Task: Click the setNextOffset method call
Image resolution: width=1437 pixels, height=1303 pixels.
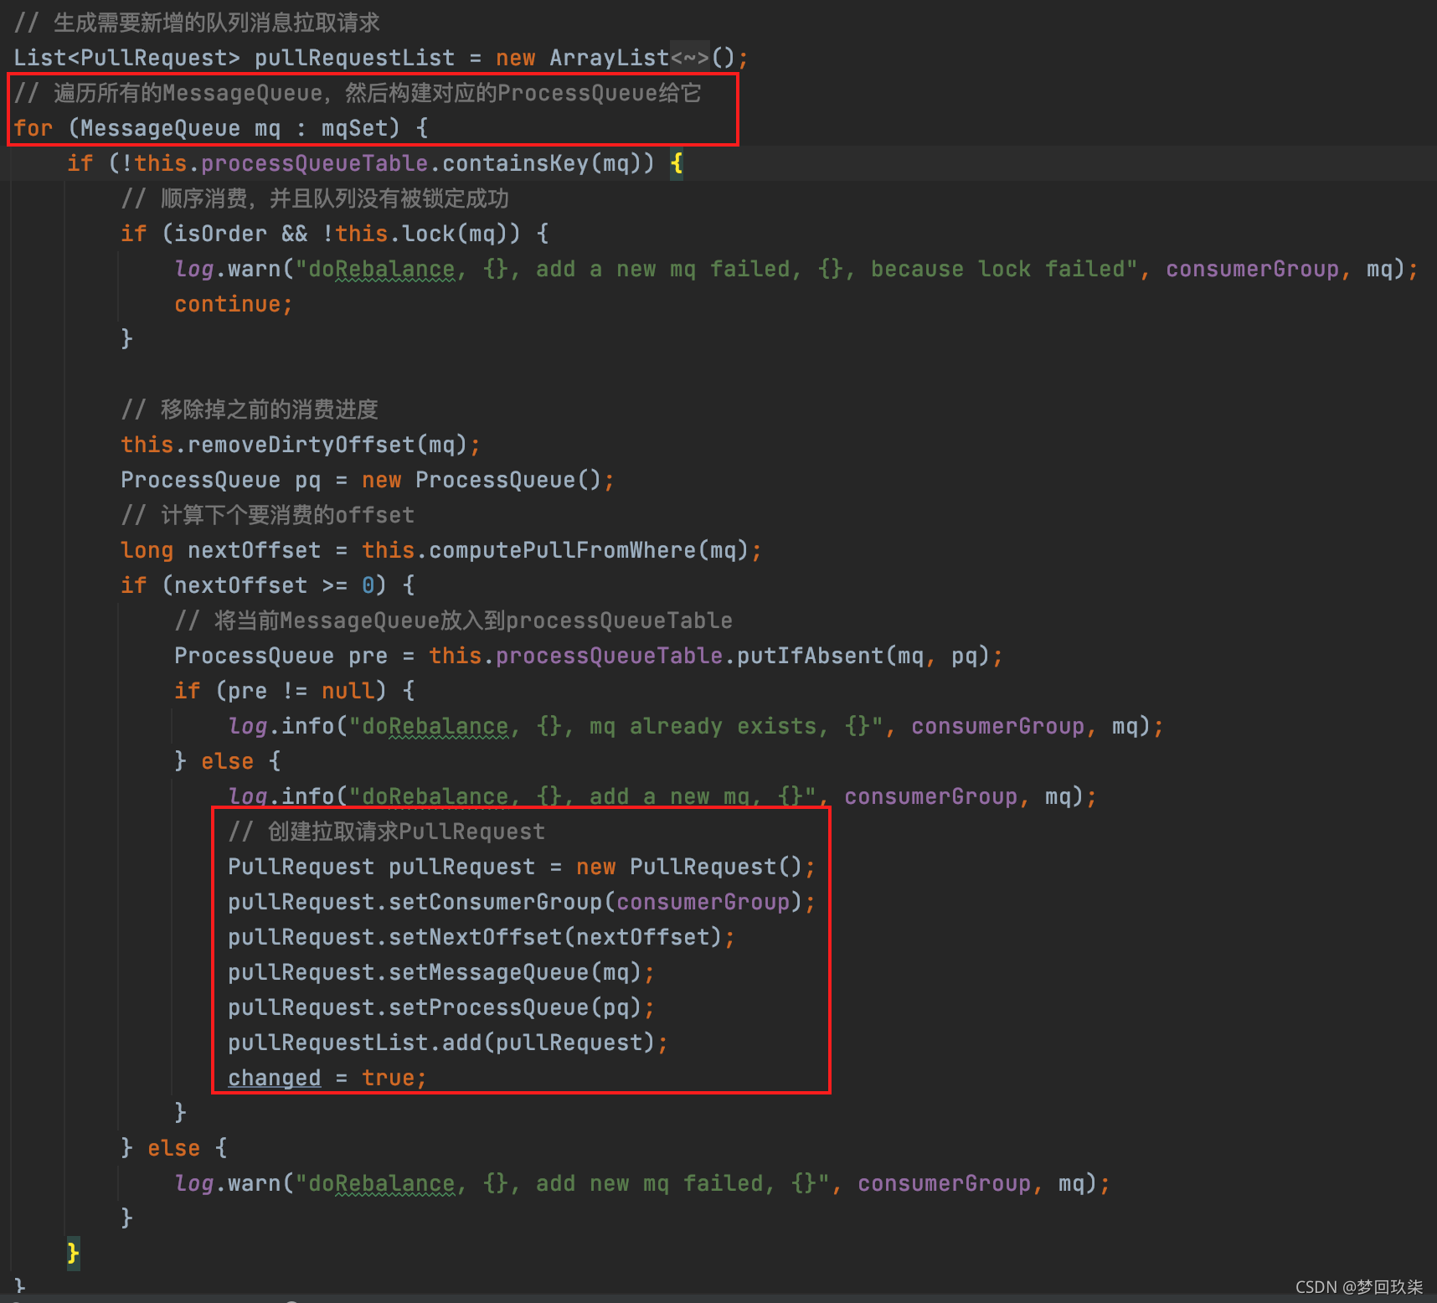Action: (x=475, y=937)
